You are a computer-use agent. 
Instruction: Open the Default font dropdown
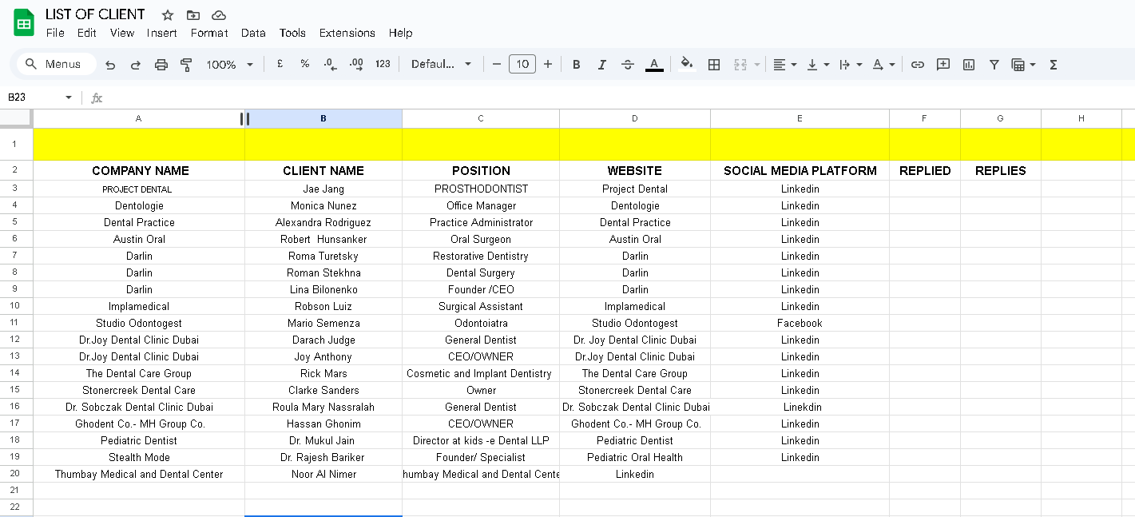click(x=441, y=64)
